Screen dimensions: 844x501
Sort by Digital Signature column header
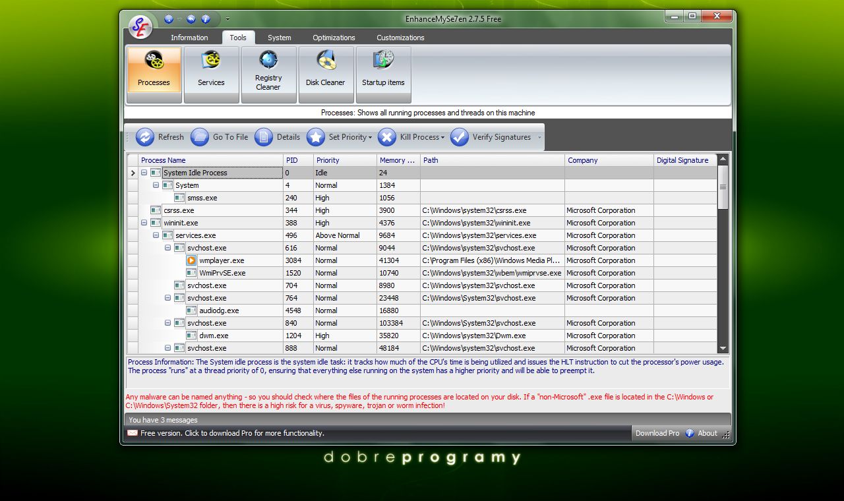tap(685, 160)
